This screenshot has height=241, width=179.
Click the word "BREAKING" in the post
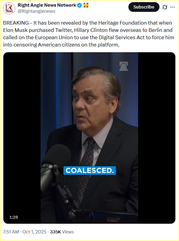click(x=16, y=23)
